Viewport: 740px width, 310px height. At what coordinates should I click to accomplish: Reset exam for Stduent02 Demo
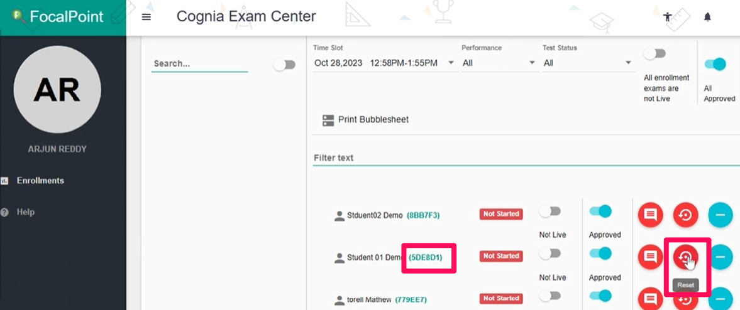point(685,215)
